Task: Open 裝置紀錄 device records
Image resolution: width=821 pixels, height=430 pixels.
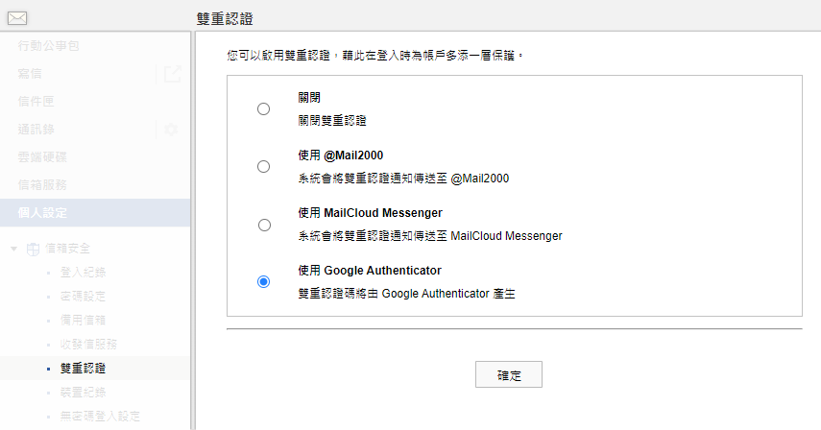Action: coord(83,393)
